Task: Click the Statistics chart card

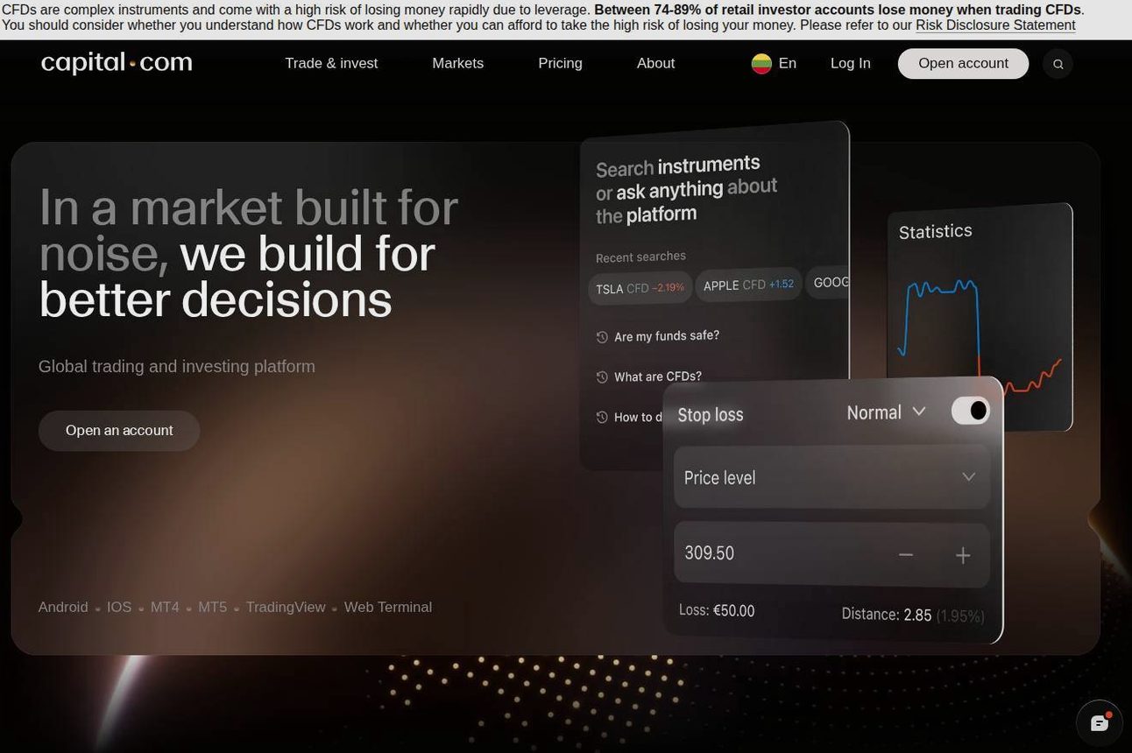Action: (980, 315)
